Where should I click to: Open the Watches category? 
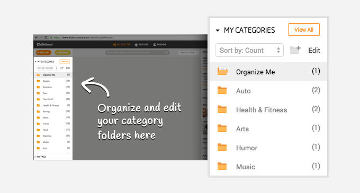(47, 136)
